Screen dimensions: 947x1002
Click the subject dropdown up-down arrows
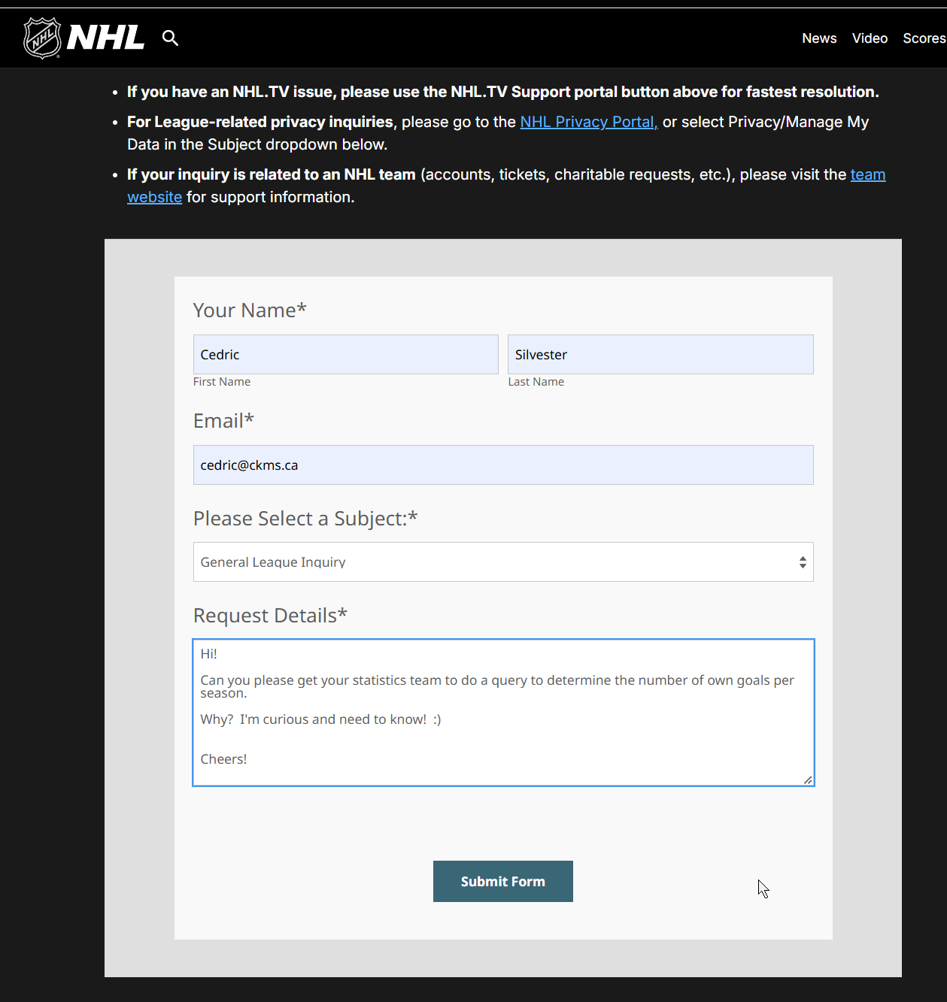[803, 562]
